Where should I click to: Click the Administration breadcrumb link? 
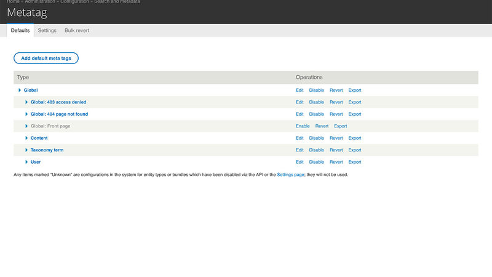click(x=40, y=2)
